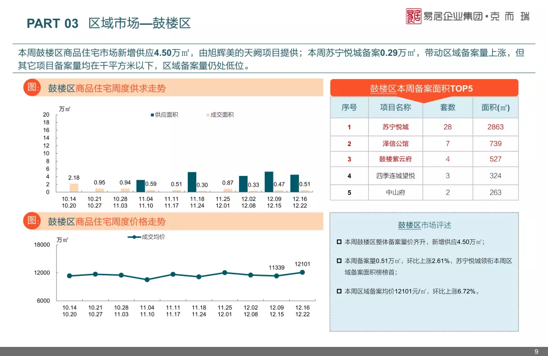
Task: Click the 0.94 bar label for 10.28-11.03
Action: (x=125, y=183)
